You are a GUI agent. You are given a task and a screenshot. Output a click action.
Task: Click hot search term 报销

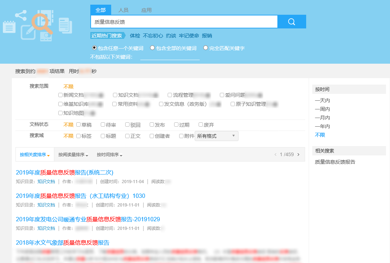tap(207, 36)
